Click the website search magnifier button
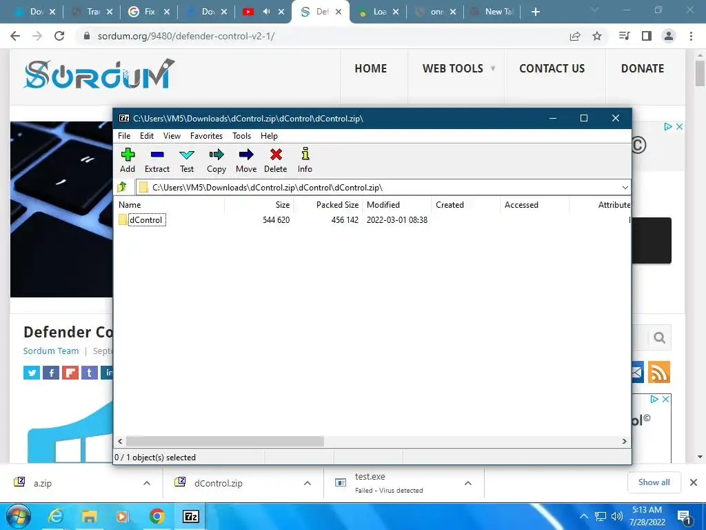This screenshot has width=706, height=530. 659,337
